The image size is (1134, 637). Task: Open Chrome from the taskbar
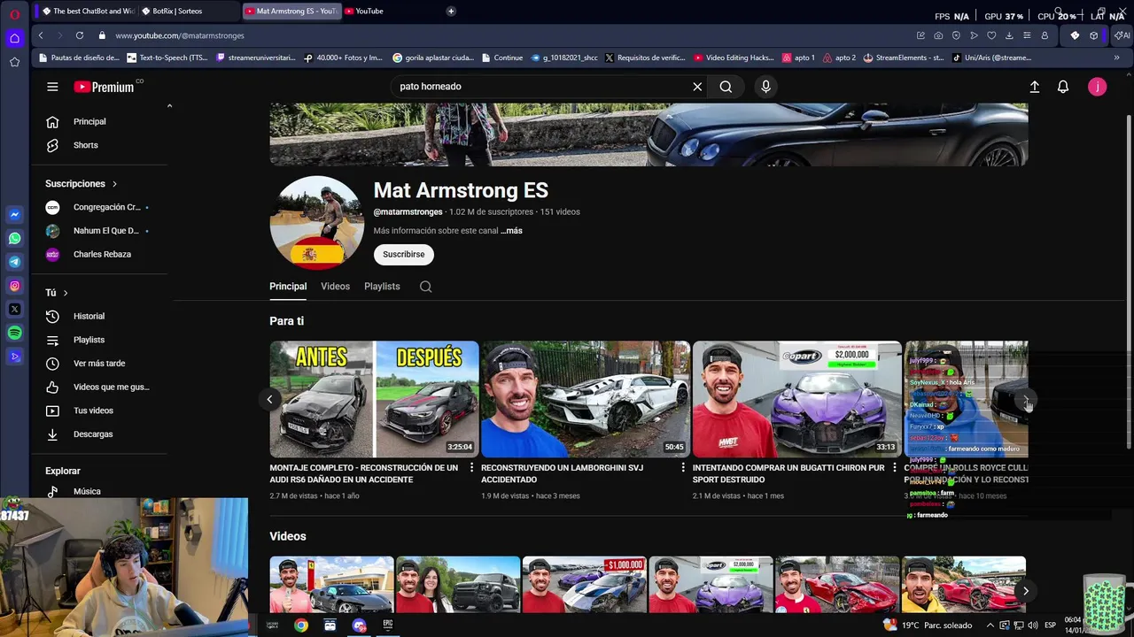[x=301, y=625]
